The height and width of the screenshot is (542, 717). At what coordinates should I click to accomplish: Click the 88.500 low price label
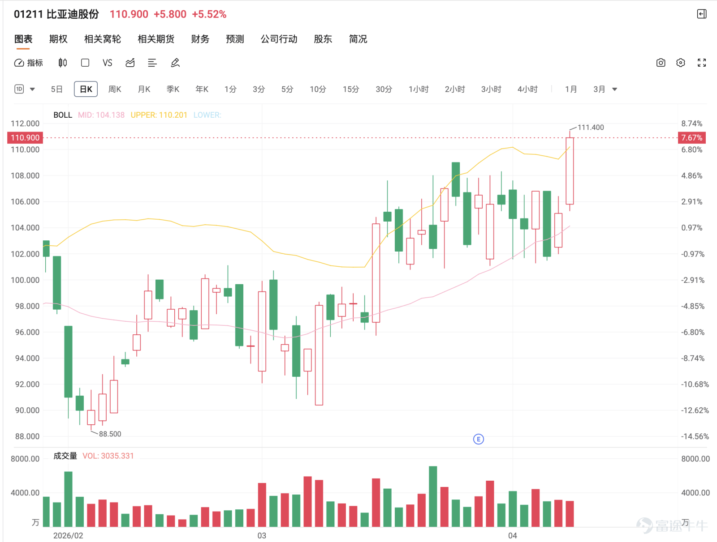click(x=110, y=434)
